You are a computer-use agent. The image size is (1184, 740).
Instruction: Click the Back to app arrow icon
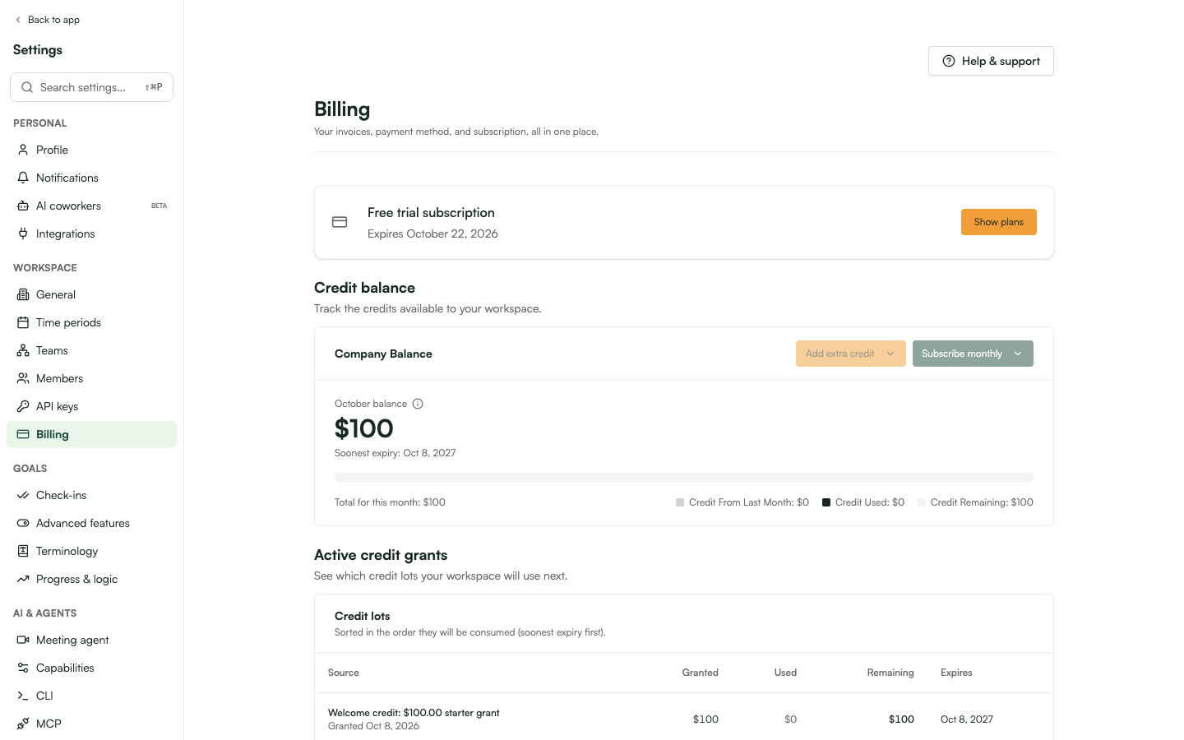[18, 20]
